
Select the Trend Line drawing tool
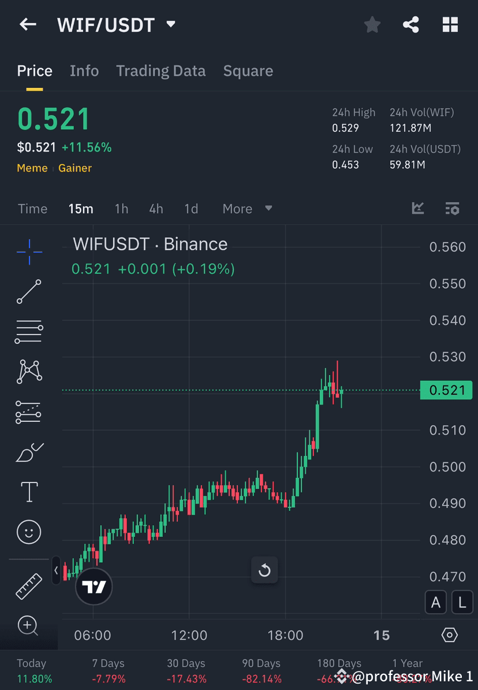29,292
